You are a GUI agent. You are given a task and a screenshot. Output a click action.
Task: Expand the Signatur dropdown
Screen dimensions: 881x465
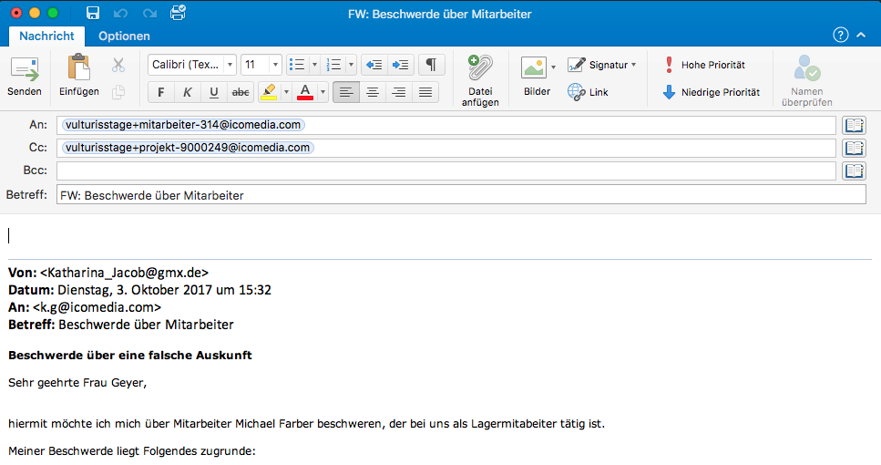coord(633,65)
